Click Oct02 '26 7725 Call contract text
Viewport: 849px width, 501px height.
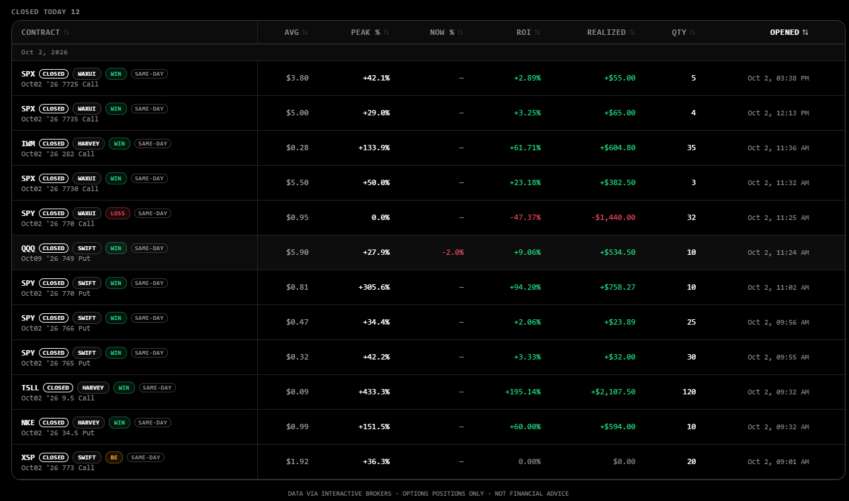(x=60, y=84)
